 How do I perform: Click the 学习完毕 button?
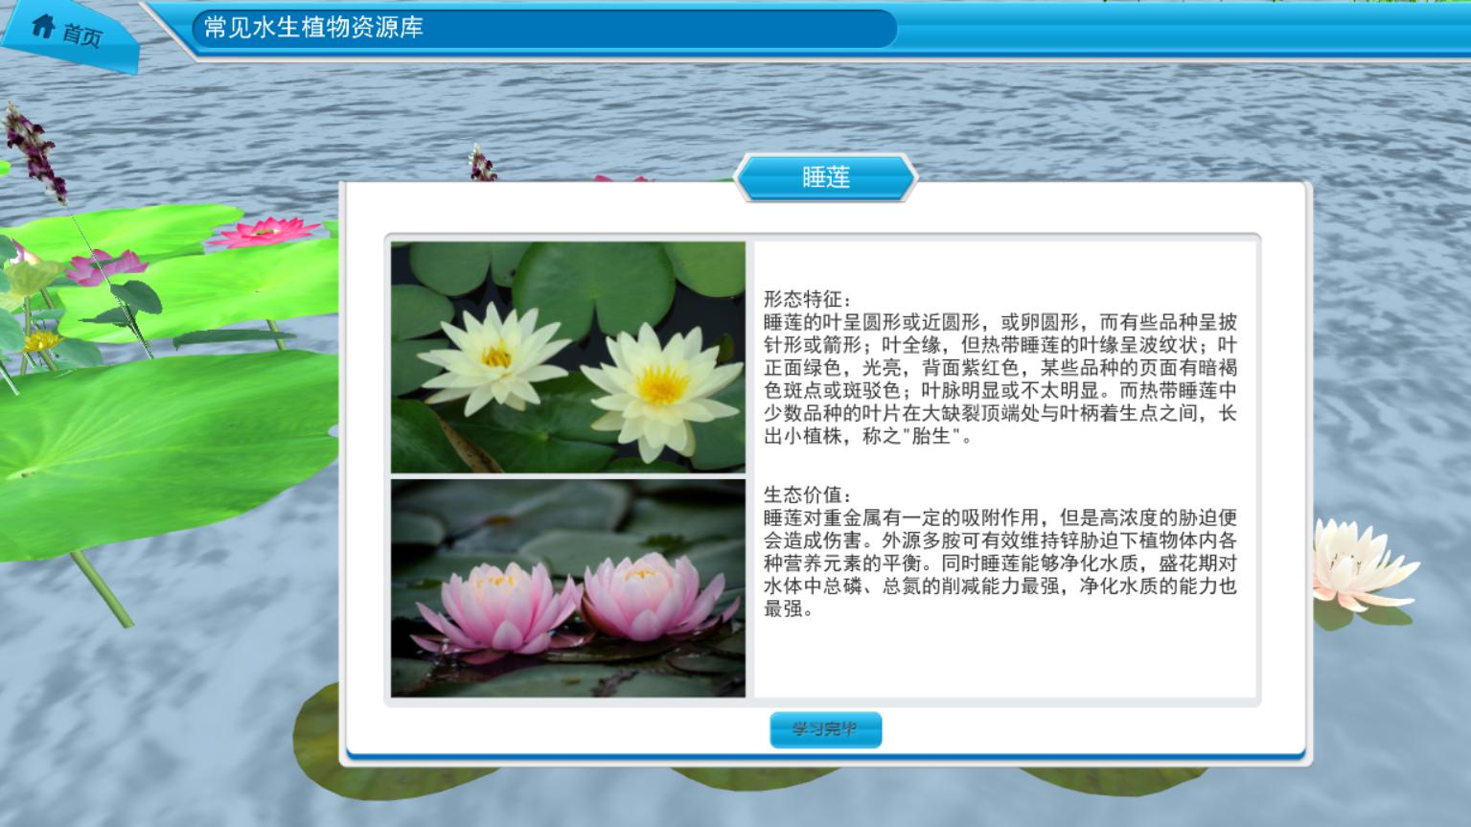pos(825,729)
